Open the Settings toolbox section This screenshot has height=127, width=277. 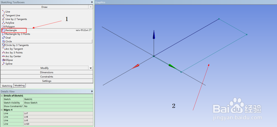(47, 81)
